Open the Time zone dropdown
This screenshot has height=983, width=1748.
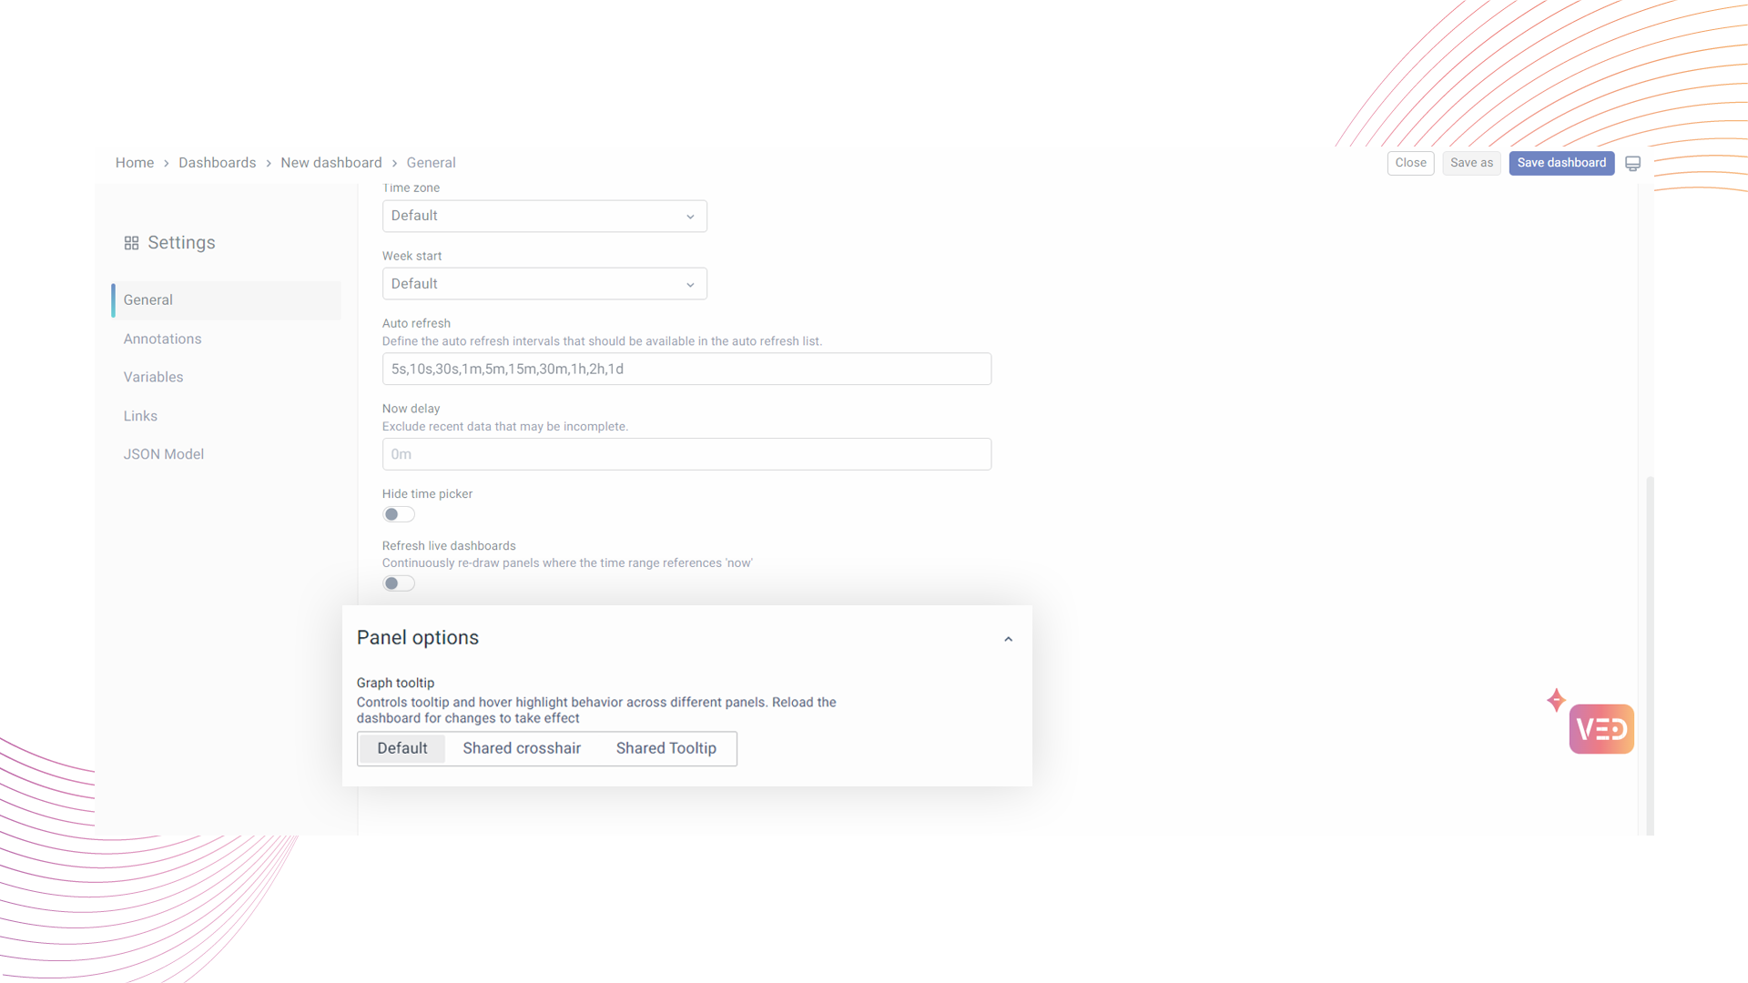[x=544, y=217]
